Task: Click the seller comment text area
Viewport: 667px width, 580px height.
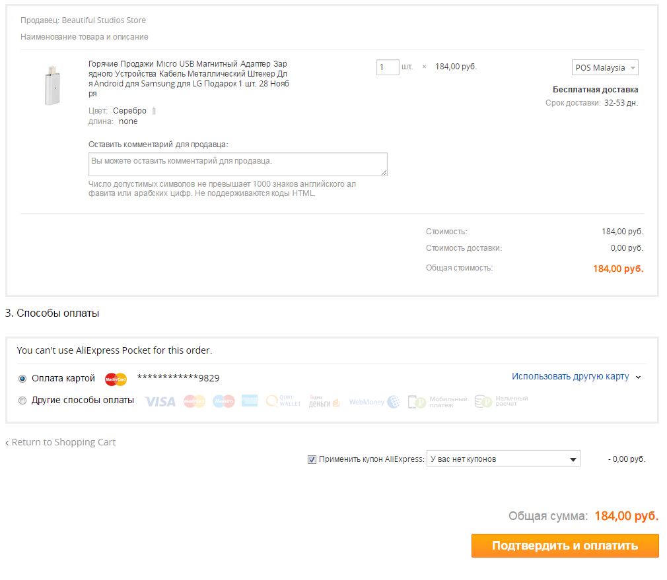Action: point(238,164)
